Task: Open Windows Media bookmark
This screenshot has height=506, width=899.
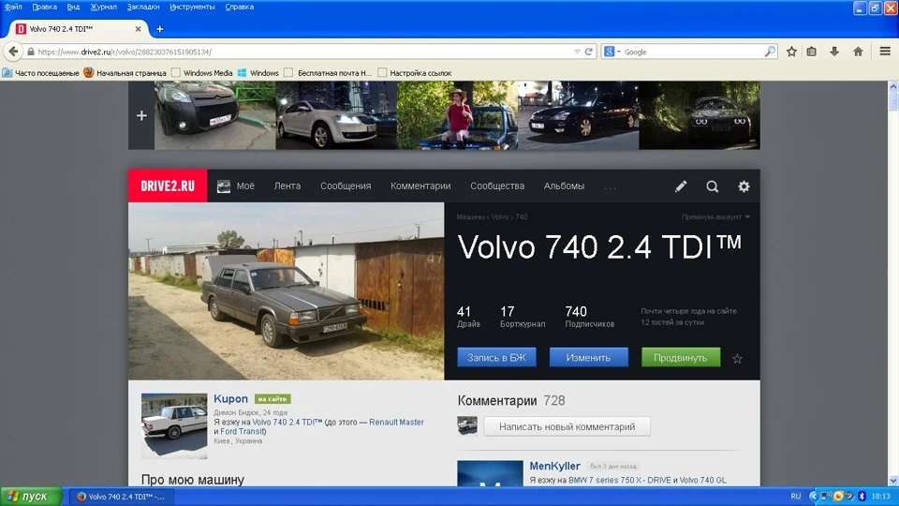Action: pos(202,73)
